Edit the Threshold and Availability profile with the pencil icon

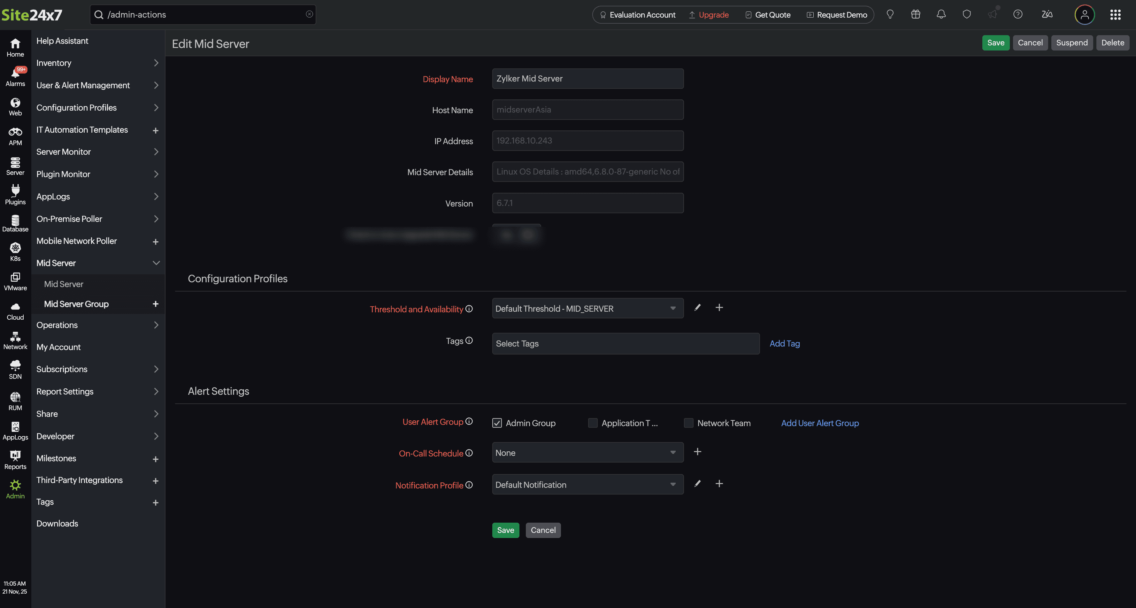pyautogui.click(x=697, y=308)
